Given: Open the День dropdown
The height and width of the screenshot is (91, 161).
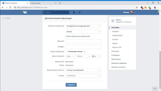Looking at the screenshot, I should click(x=70, y=56).
